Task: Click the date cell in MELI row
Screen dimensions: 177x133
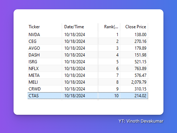Action: click(80, 82)
